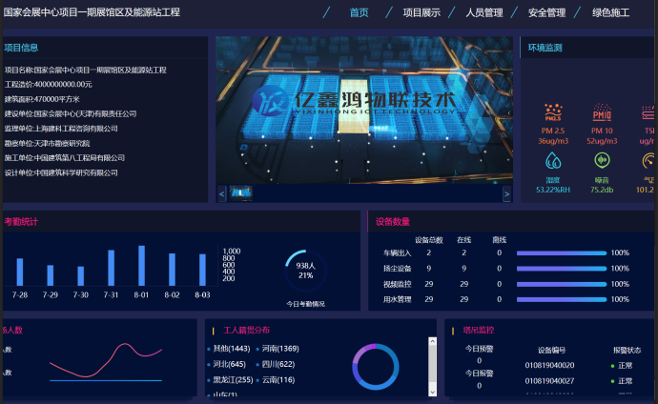Click the 今日预警 label
Screen dimensions: 658x404
(x=480, y=349)
